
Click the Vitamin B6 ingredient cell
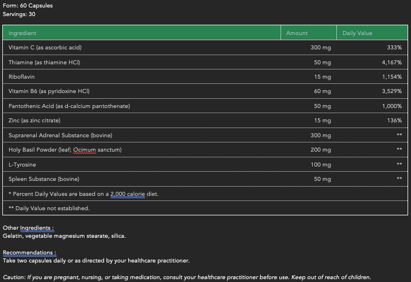tap(49, 91)
